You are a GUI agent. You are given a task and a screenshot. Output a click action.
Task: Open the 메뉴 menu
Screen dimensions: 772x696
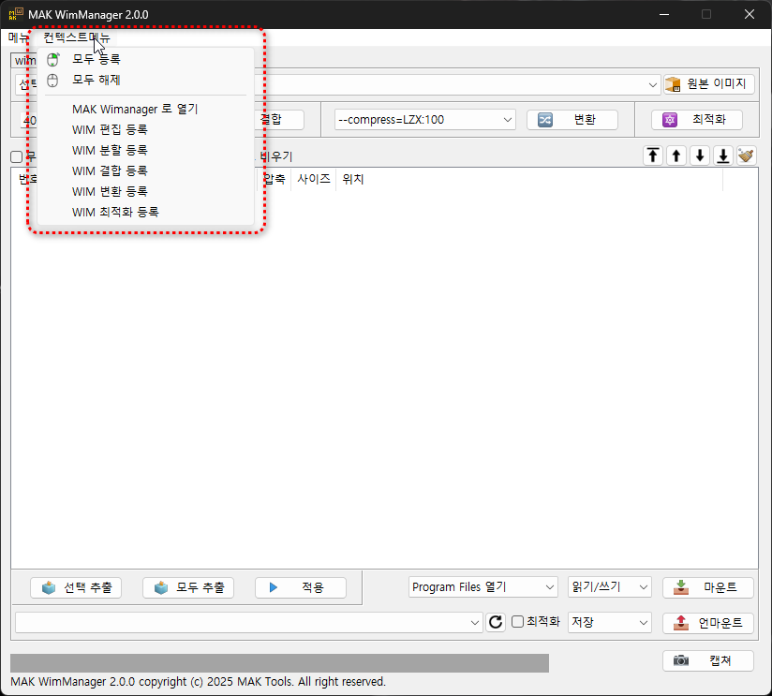[18, 37]
